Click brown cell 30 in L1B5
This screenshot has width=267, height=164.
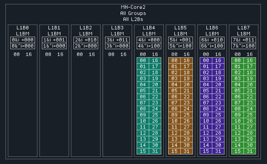tap(187, 145)
